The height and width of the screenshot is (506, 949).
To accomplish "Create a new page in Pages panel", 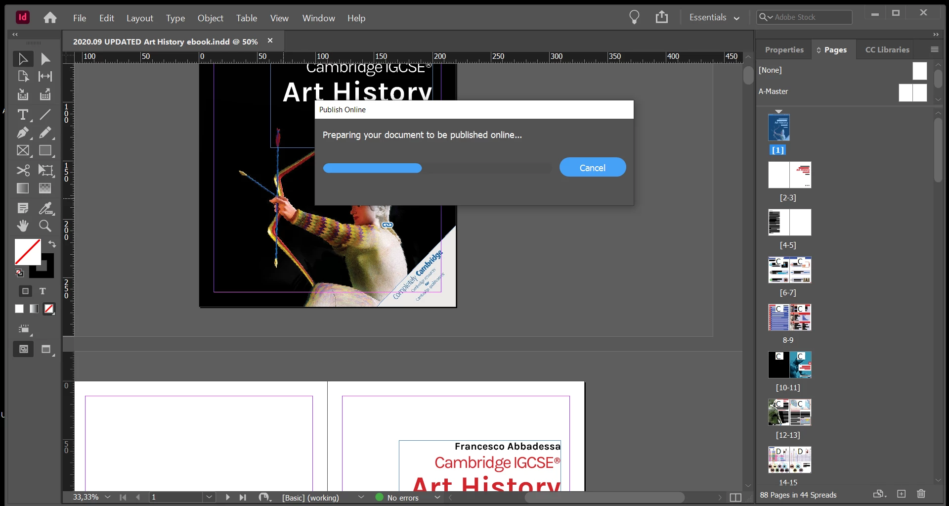I will [902, 494].
